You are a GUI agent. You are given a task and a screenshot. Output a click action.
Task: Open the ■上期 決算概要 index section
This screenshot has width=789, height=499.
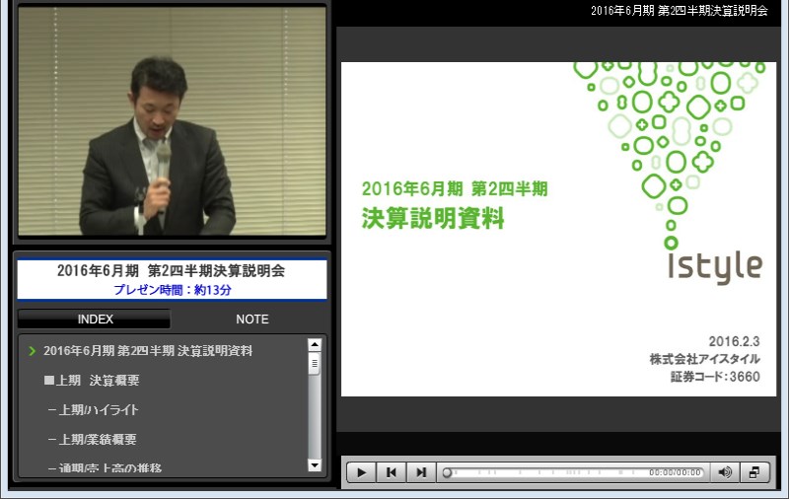[92, 381]
